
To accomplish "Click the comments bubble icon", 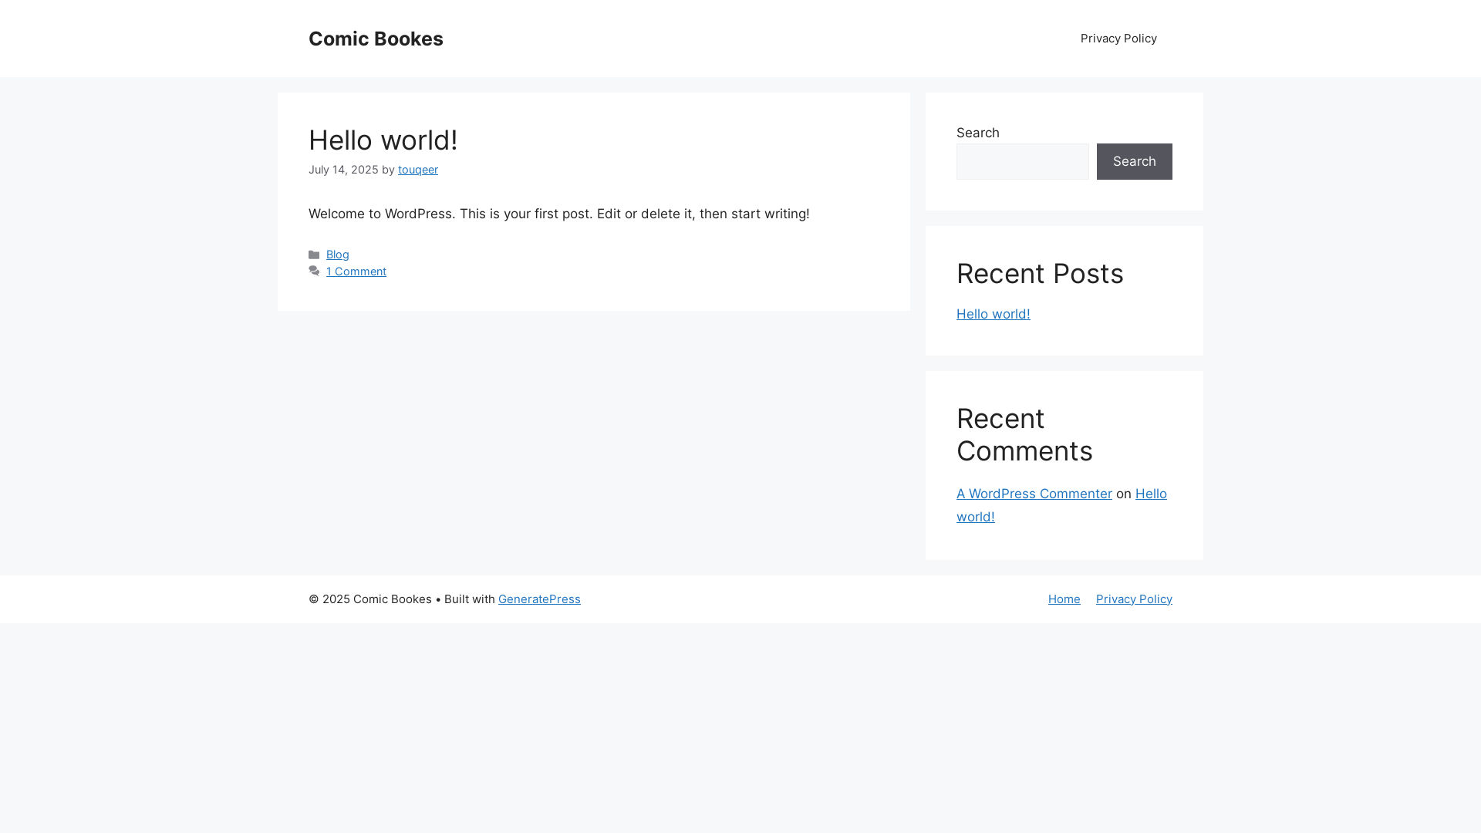I will (x=314, y=271).
